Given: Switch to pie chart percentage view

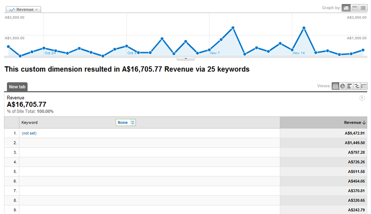Looking at the screenshot, I should 342,86.
